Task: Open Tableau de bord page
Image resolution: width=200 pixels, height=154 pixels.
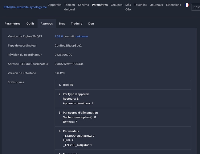Action: point(70,7)
